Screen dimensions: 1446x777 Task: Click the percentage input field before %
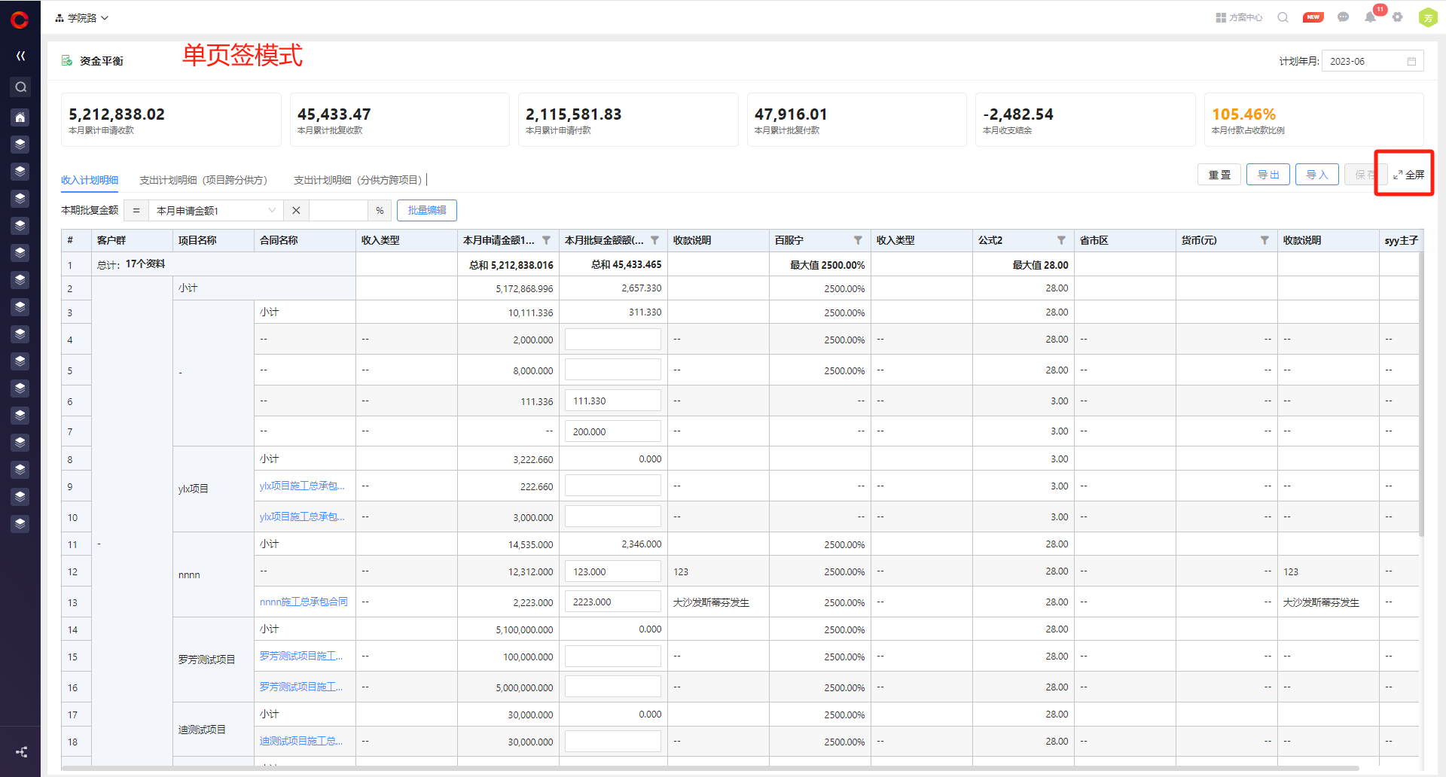(x=338, y=211)
